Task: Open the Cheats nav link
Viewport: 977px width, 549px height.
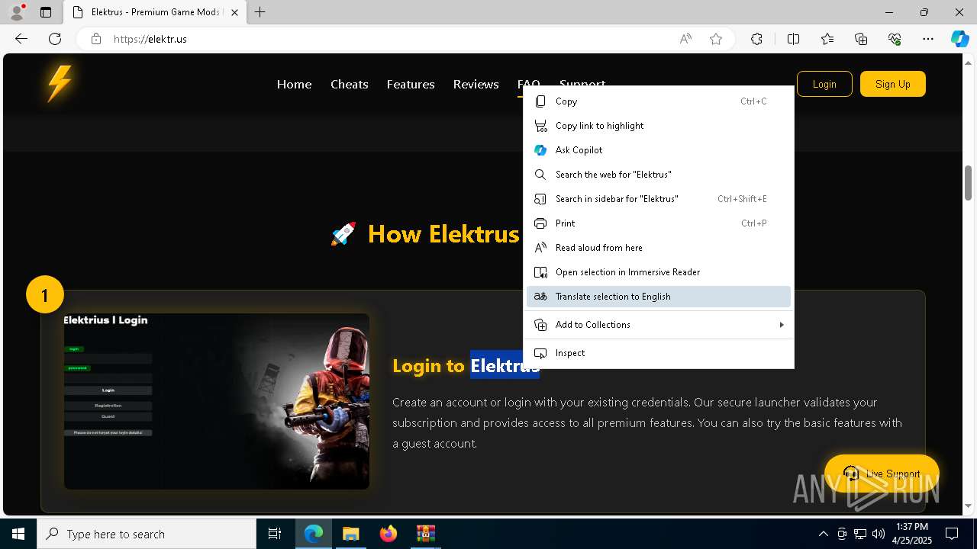Action: [x=350, y=84]
